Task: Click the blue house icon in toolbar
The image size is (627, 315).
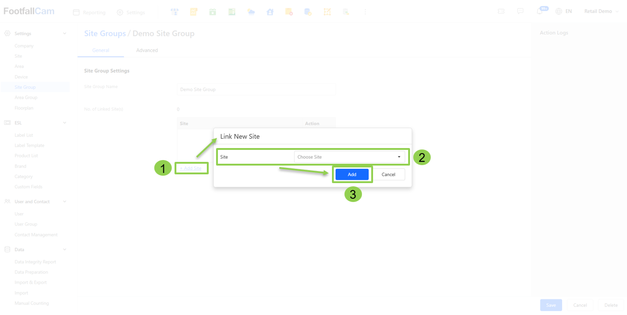Action: click(x=270, y=12)
